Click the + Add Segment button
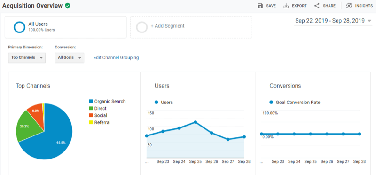Viewport: 376px width, 175px height. (191, 27)
